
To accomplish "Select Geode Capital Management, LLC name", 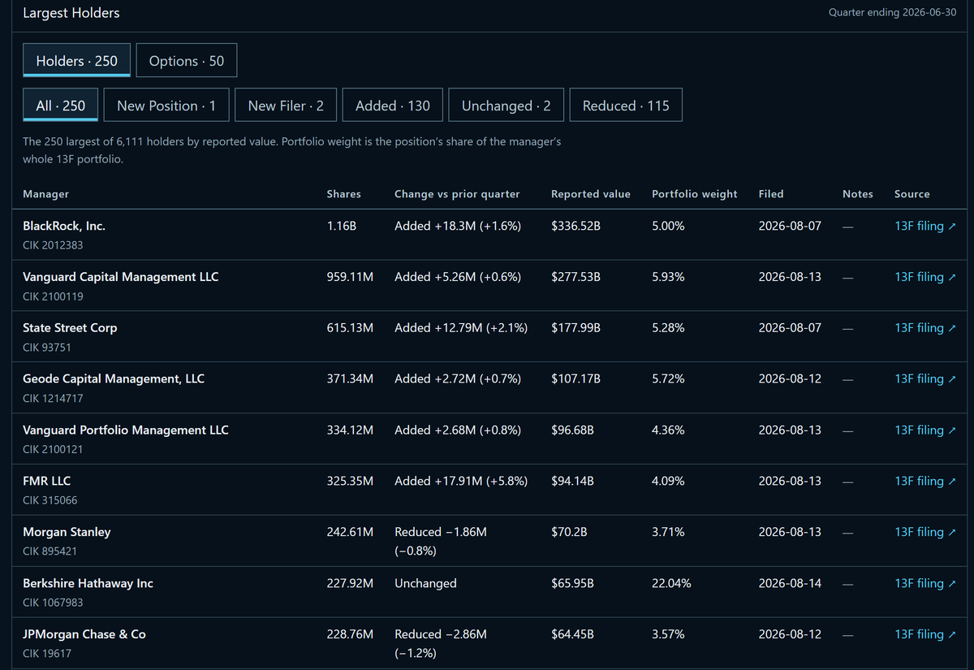I will 114,379.
